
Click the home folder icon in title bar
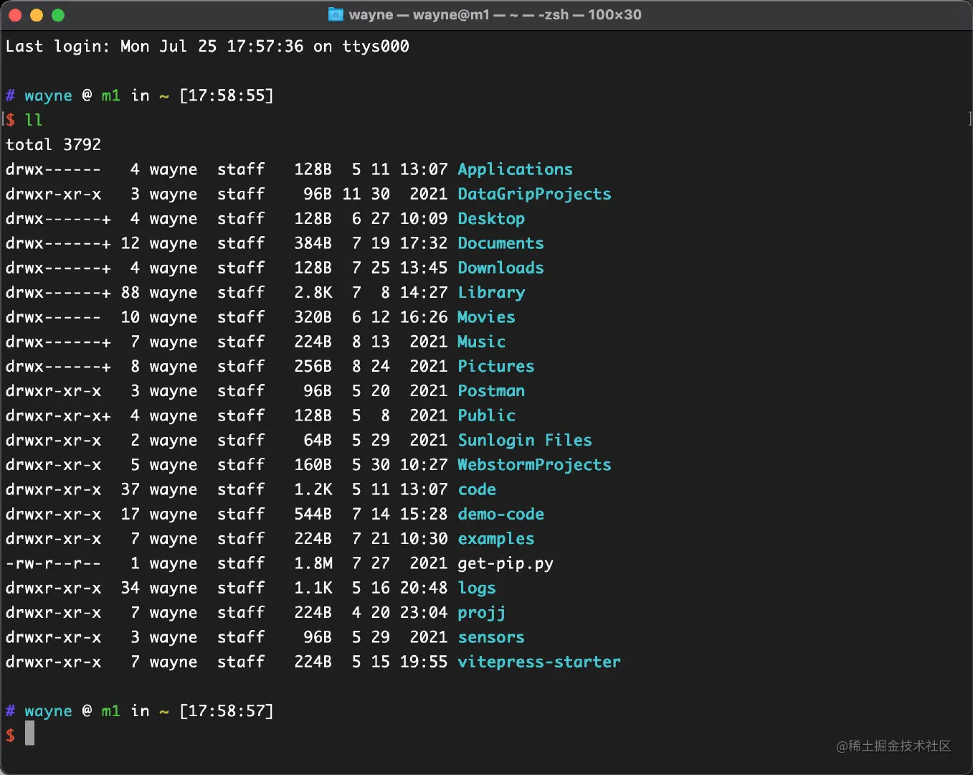click(336, 14)
